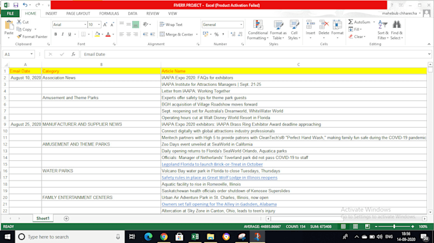Image resolution: width=434 pixels, height=243 pixels.
Task: Toggle align left
Action: (121, 34)
